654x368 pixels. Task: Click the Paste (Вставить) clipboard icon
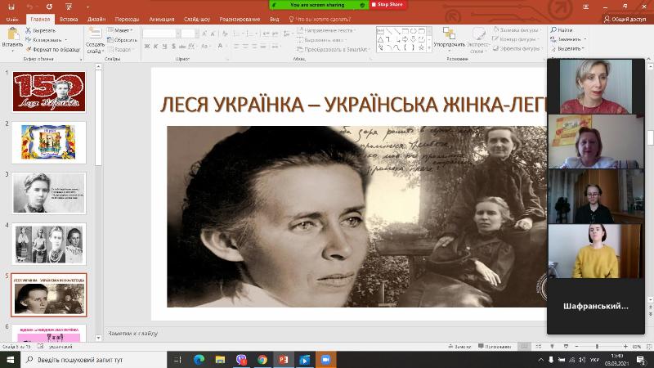point(12,34)
